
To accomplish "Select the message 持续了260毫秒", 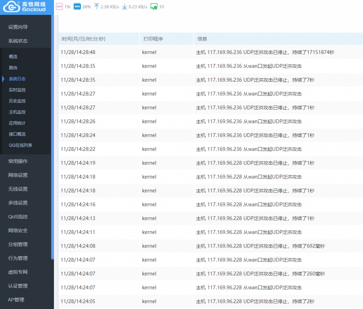I will pyautogui.click(x=309, y=273).
